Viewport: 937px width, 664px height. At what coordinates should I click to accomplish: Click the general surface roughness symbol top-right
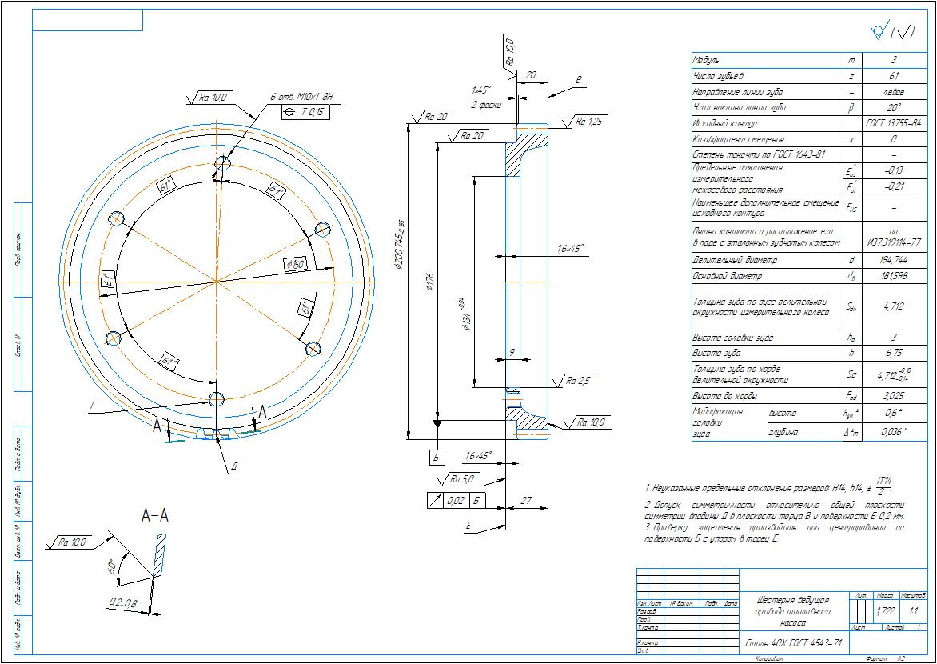tap(893, 31)
